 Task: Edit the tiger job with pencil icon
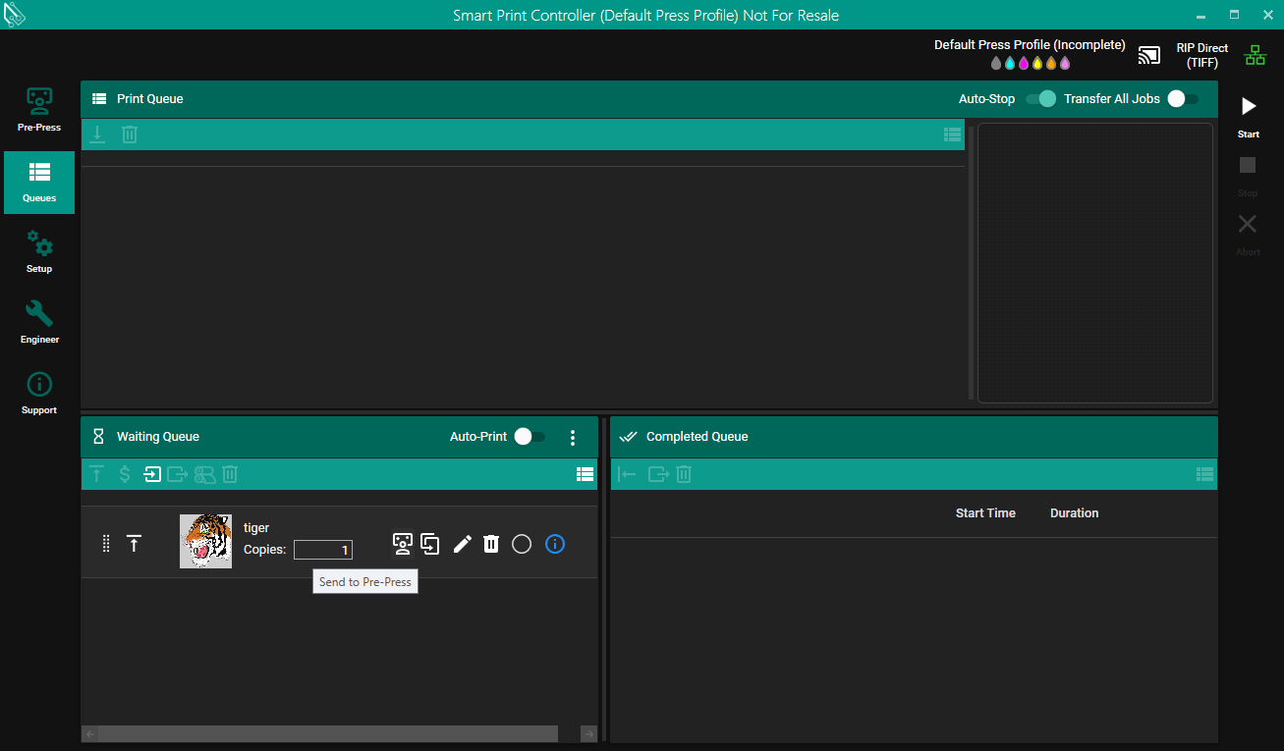pos(462,544)
